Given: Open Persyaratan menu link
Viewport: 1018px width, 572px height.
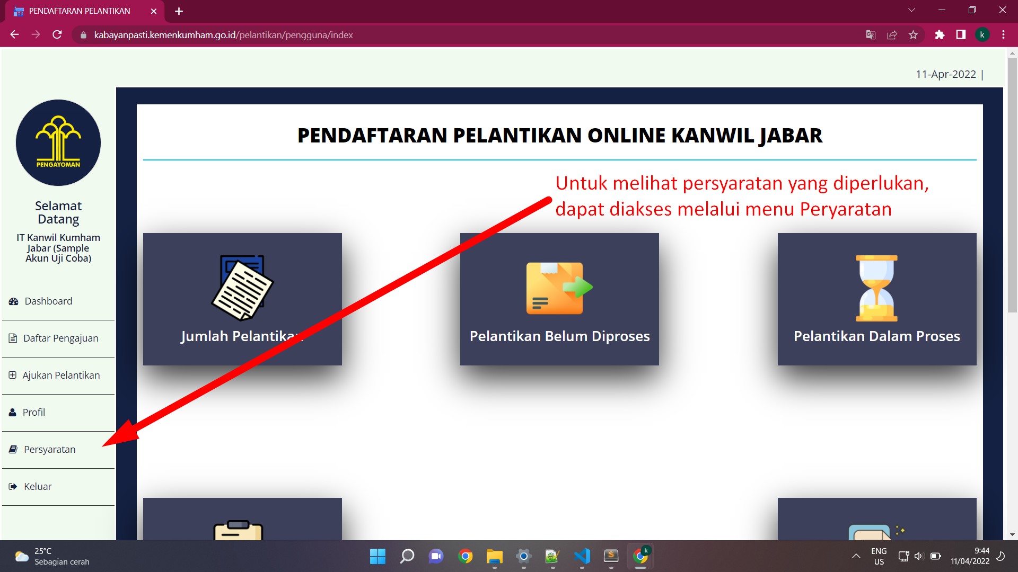Looking at the screenshot, I should point(49,450).
